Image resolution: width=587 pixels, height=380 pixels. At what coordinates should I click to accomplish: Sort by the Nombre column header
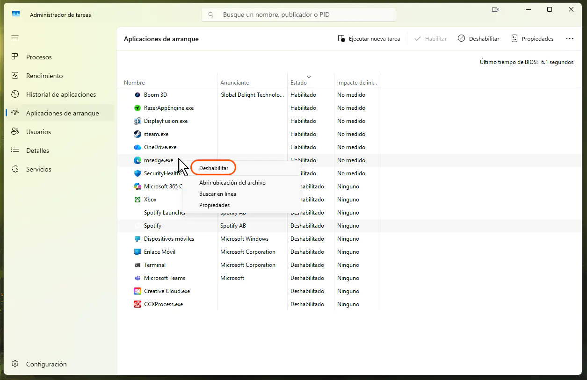click(x=134, y=83)
